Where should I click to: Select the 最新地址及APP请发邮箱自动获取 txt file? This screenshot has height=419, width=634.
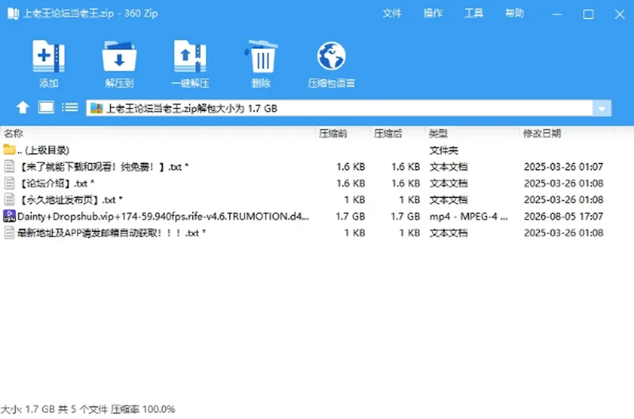coord(112,233)
